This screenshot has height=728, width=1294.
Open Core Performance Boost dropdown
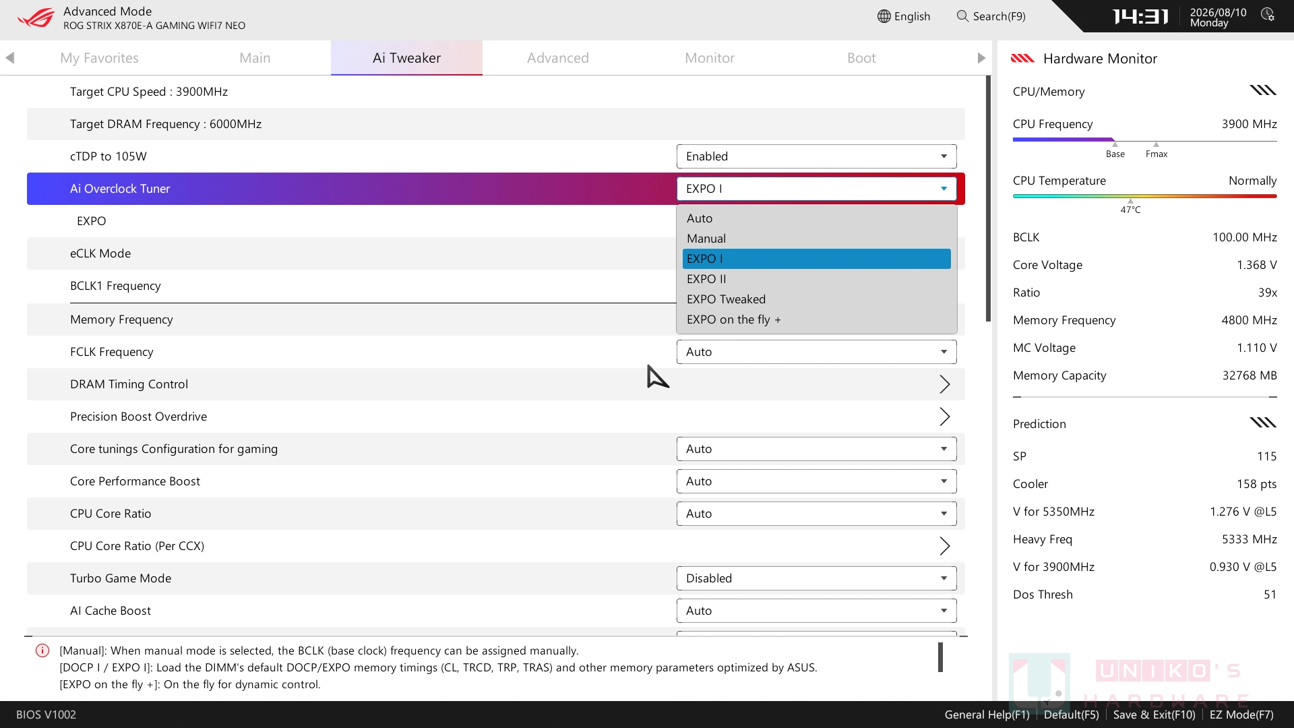point(816,481)
